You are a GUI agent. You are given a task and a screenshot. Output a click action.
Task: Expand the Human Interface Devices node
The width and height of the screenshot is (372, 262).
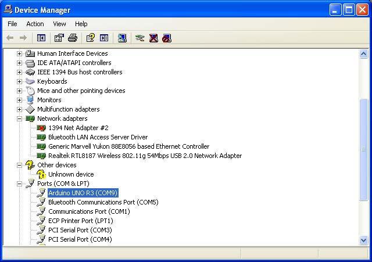tap(19, 53)
